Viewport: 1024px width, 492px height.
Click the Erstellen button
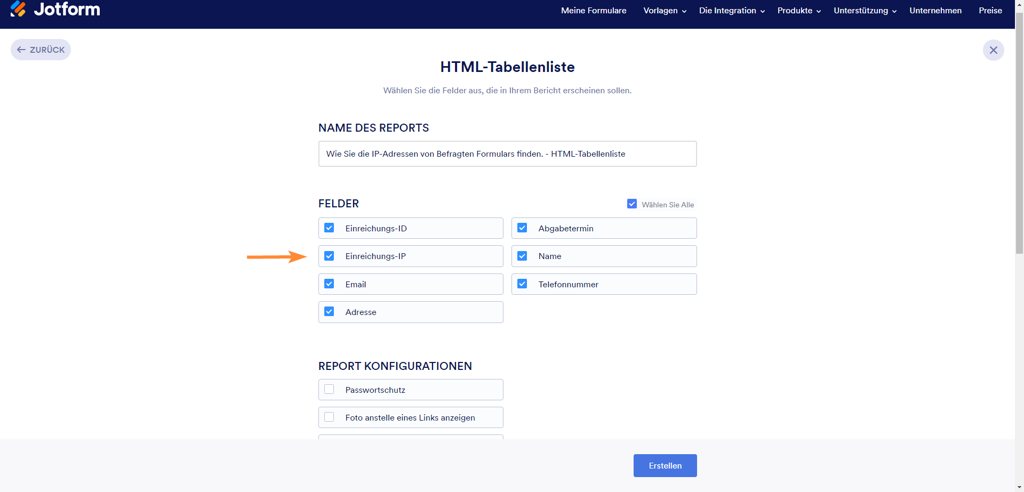665,465
